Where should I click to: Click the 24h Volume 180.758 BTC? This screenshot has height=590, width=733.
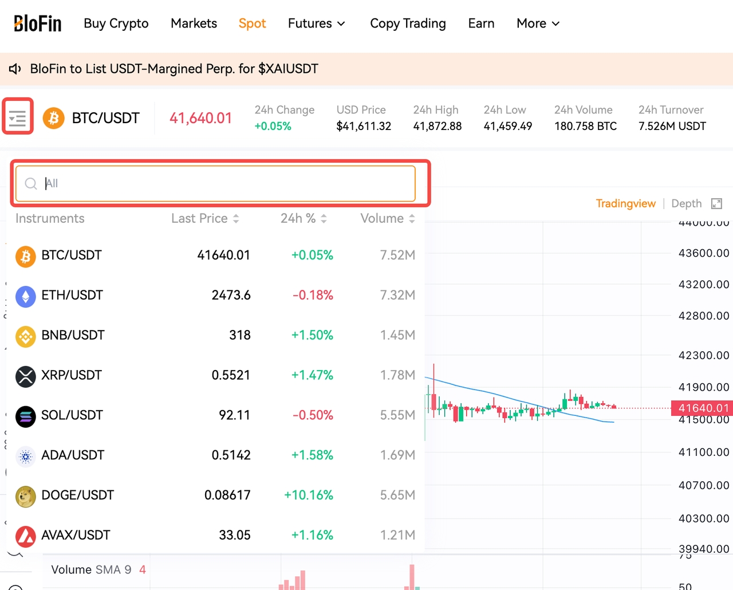(585, 126)
